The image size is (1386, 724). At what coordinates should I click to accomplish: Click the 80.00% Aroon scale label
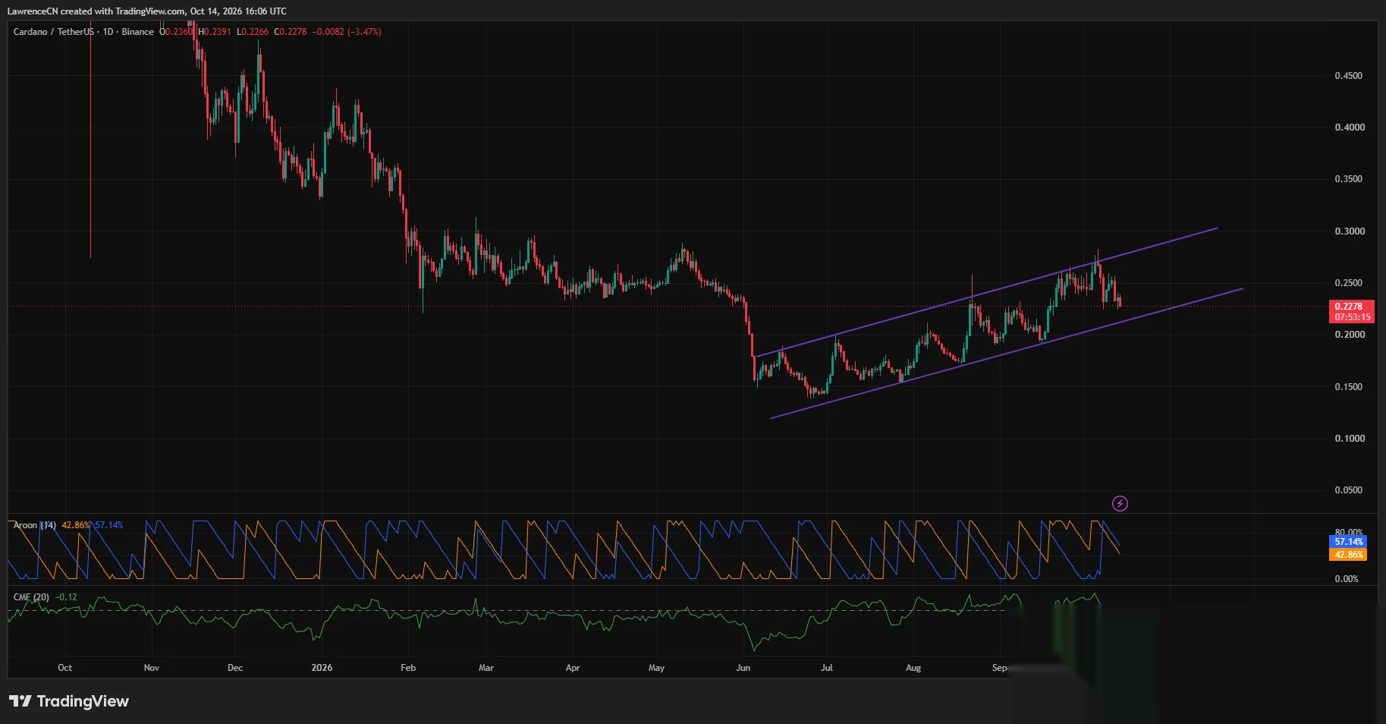1349,532
